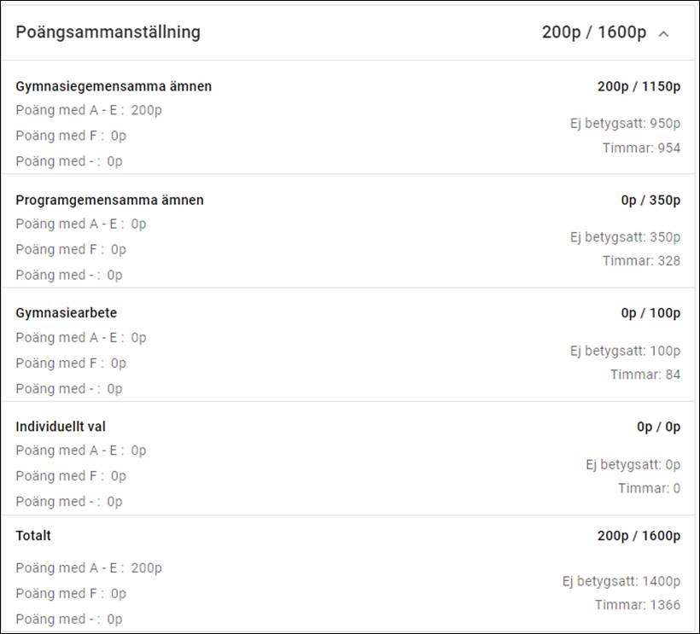700x634 pixels.
Task: Click the 0p / 0p points total
Action: 658,427
